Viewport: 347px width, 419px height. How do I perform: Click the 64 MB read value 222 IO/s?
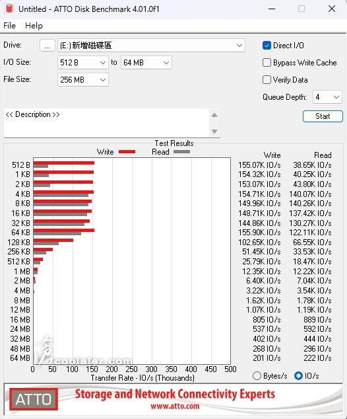317,358
